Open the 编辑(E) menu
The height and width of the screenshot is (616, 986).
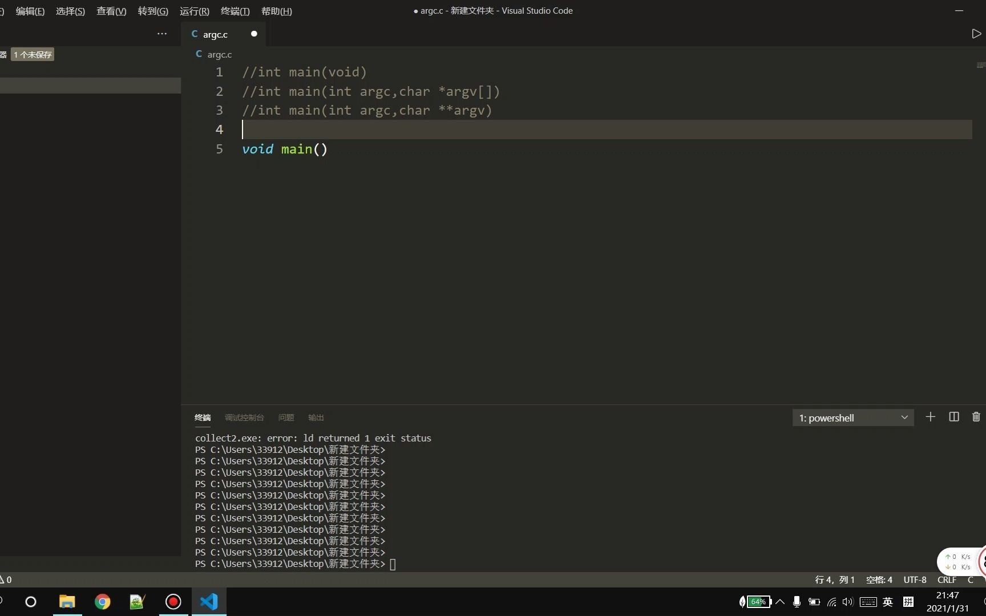point(30,11)
